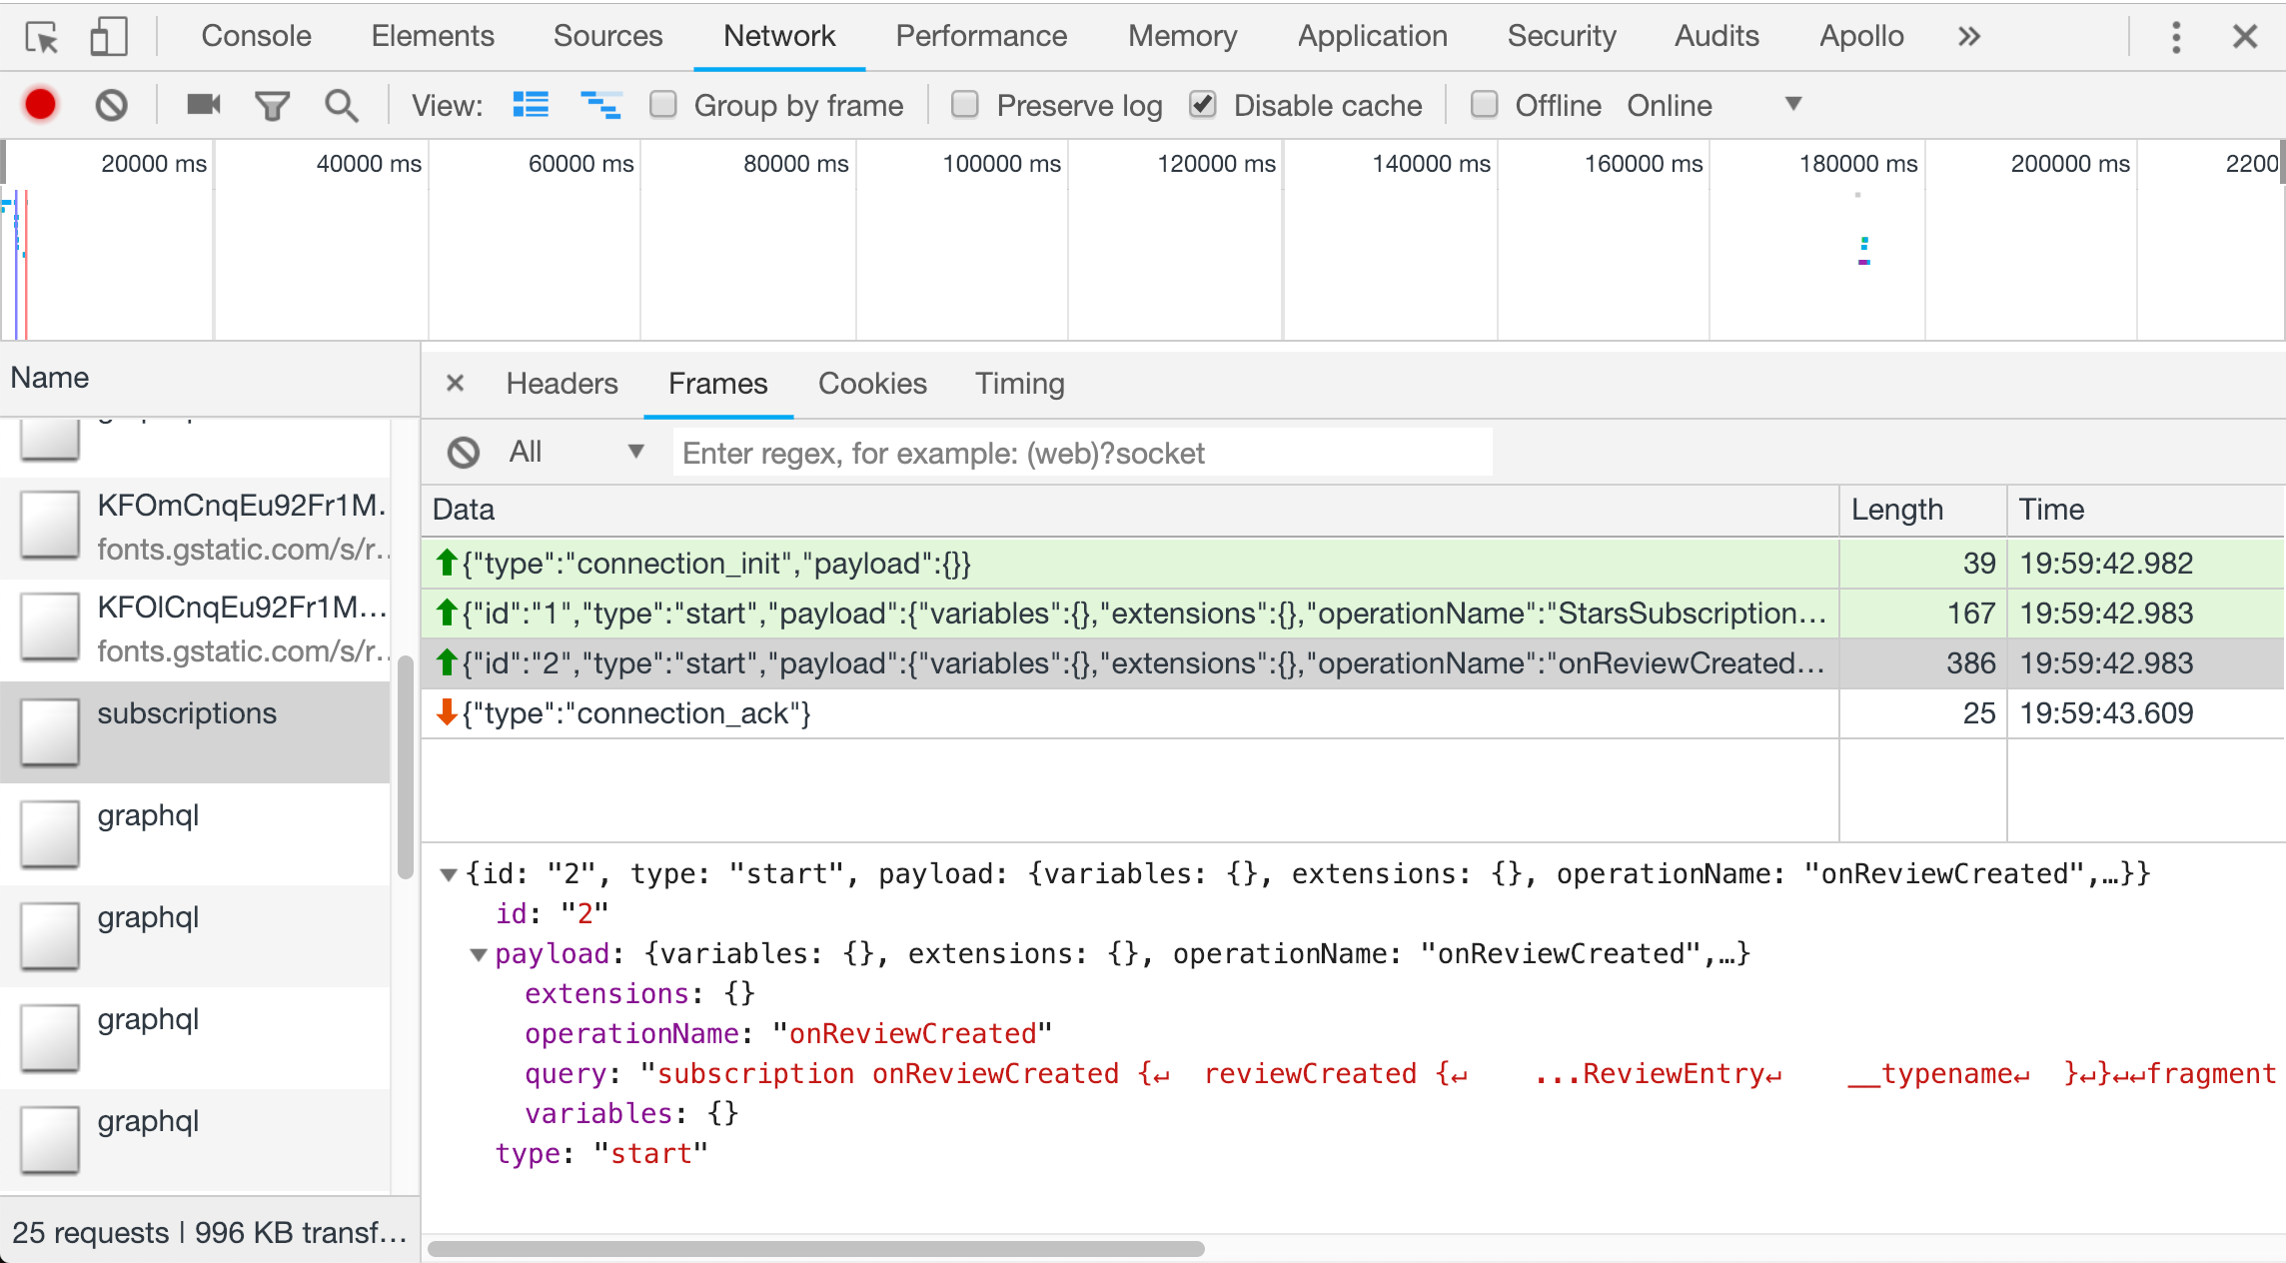Open network search magnifier icon
The height and width of the screenshot is (1263, 2286).
[342, 105]
